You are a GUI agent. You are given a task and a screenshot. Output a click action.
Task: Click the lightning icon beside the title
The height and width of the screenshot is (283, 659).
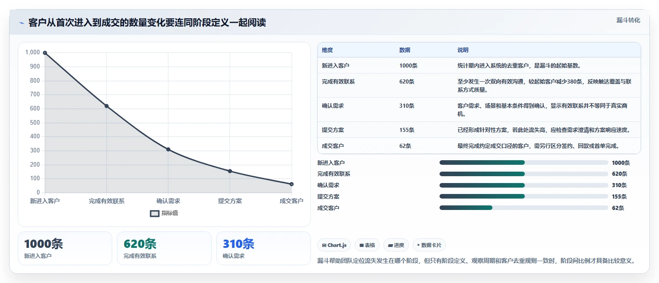(21, 23)
